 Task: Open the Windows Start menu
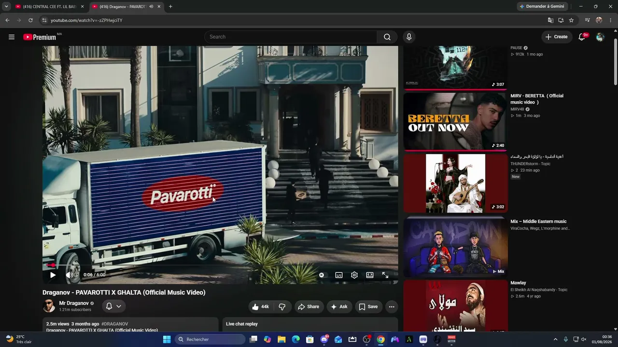click(x=167, y=339)
